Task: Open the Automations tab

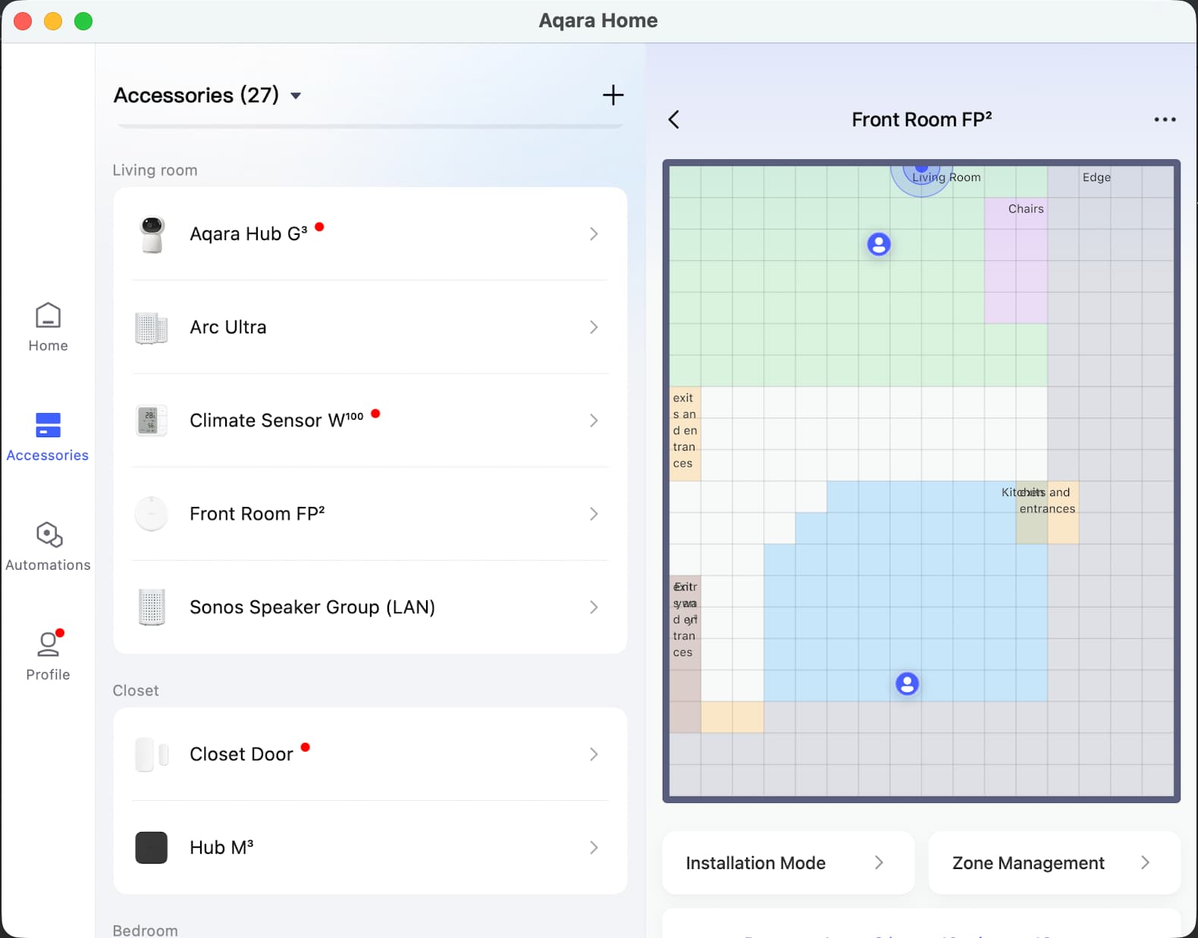Action: [48, 546]
